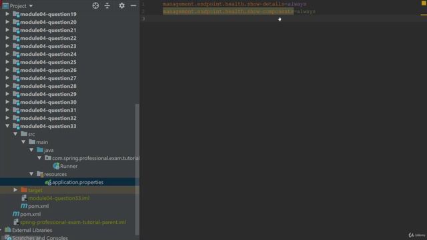Expand module04-question20 tree node
427x240 pixels.
pyautogui.click(x=7, y=22)
